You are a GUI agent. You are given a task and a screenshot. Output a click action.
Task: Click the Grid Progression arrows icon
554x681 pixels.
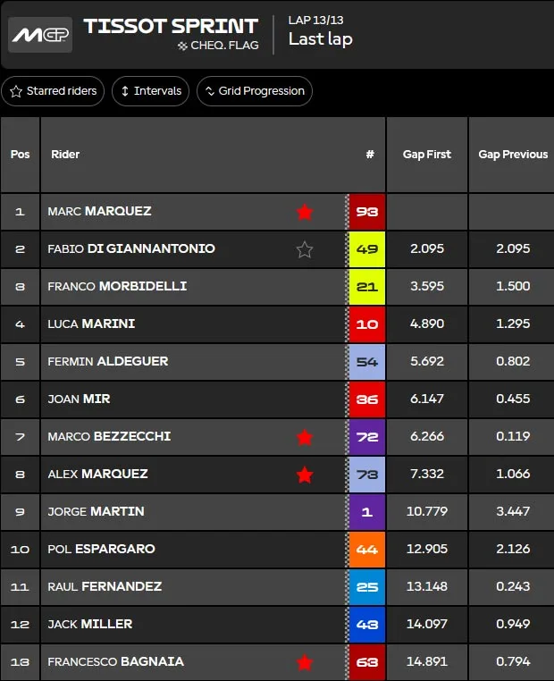[x=210, y=91]
